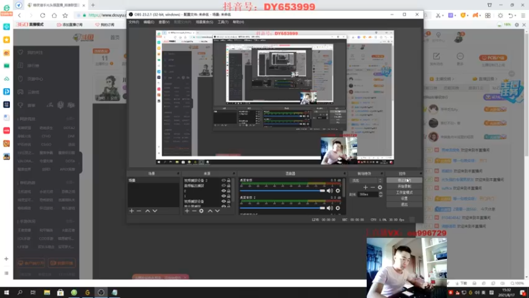Toggle lock on 音频输出捕获 source

click(x=229, y=185)
